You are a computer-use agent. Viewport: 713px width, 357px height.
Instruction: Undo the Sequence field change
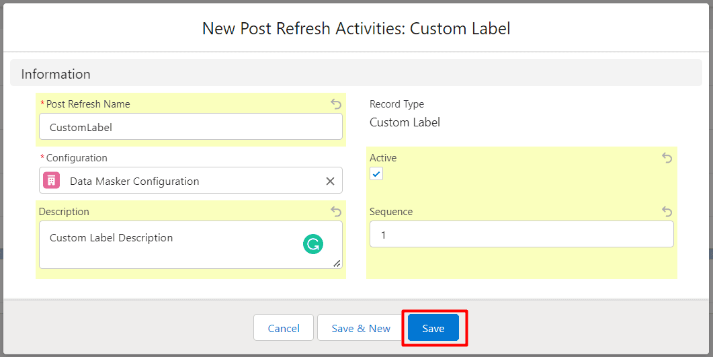click(x=667, y=212)
